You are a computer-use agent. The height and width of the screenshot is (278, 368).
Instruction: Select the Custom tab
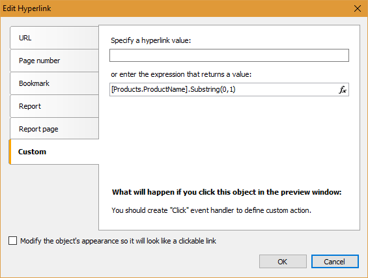[54, 152]
